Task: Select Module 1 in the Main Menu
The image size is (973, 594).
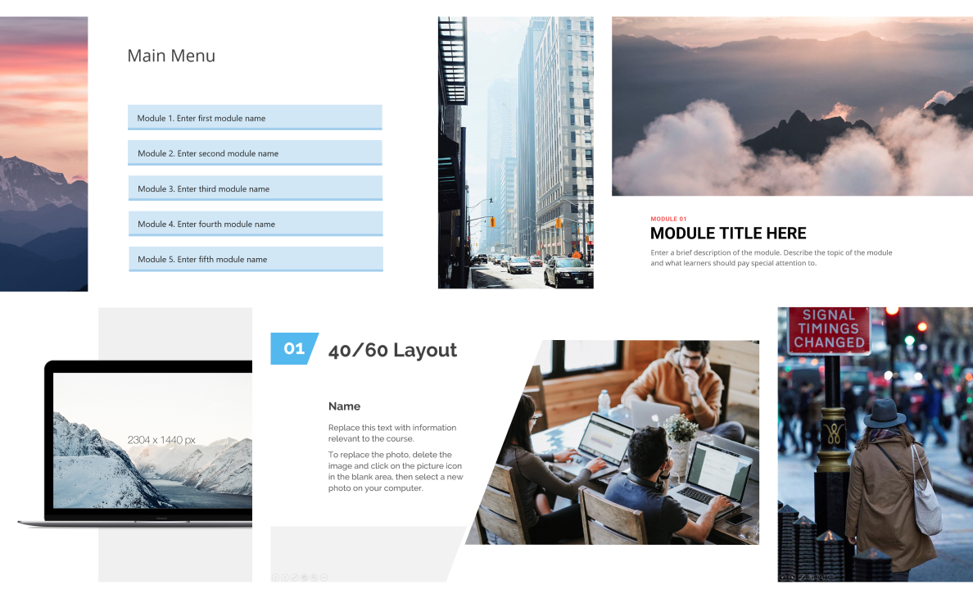Action: 255,118
